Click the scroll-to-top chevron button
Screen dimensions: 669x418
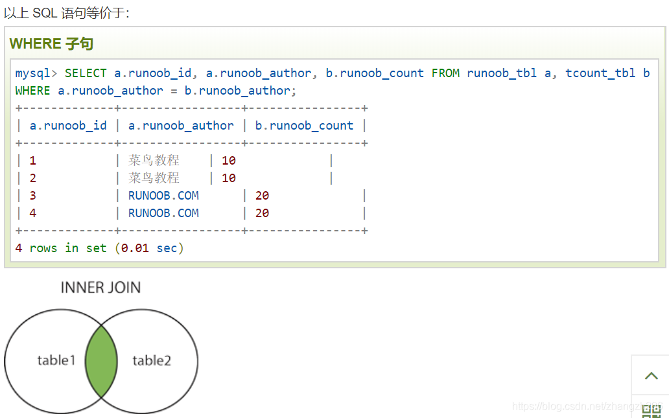click(x=651, y=375)
